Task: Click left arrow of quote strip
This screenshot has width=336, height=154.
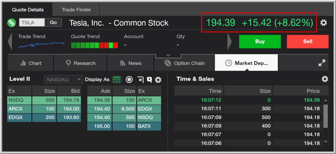Action: [x=10, y=42]
